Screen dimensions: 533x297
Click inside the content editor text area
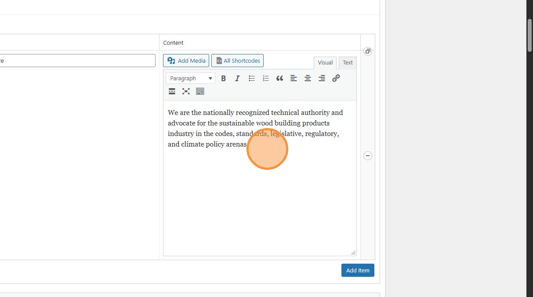click(x=260, y=178)
